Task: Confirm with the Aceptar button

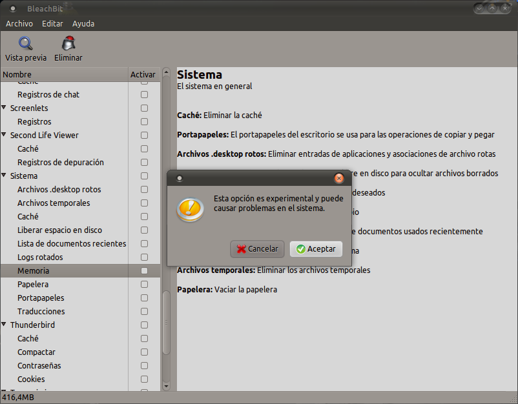Action: [316, 249]
